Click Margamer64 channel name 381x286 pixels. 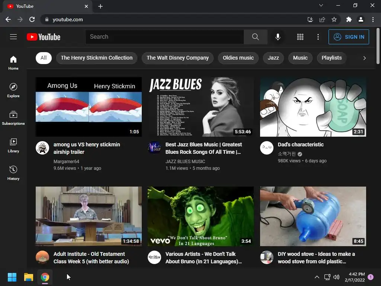pos(66,162)
